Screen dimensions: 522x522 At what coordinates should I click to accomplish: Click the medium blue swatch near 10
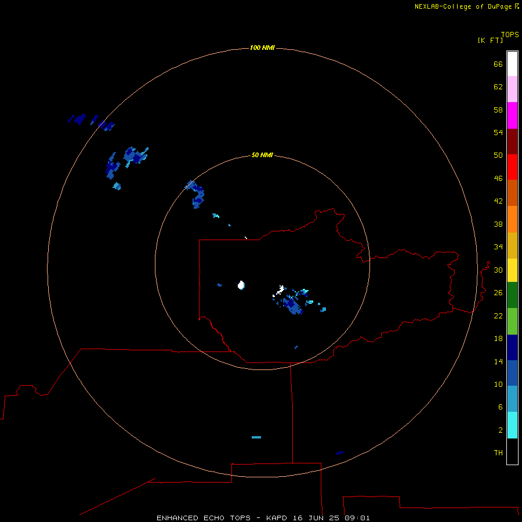click(512, 373)
